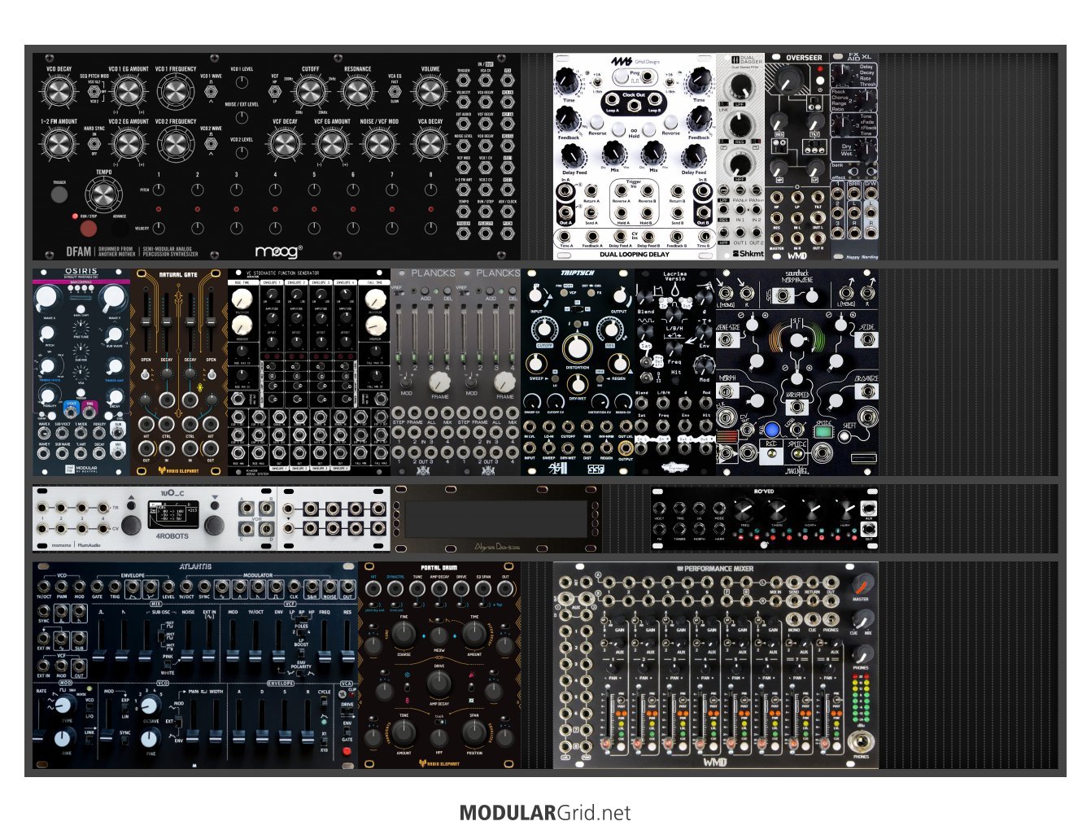Flip the Link switch on Dual Dagger
This screenshot has height=830, width=1091.
click(x=723, y=106)
